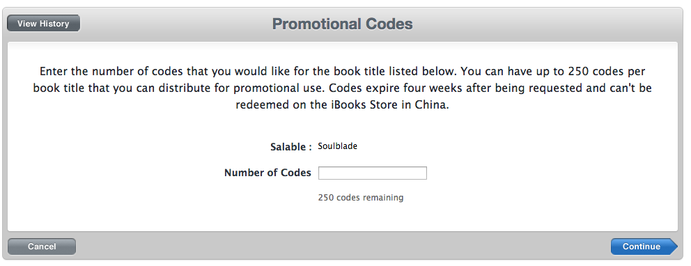Proceed with the blue Continue button
Viewport: 691px width, 266px height.
coord(644,247)
